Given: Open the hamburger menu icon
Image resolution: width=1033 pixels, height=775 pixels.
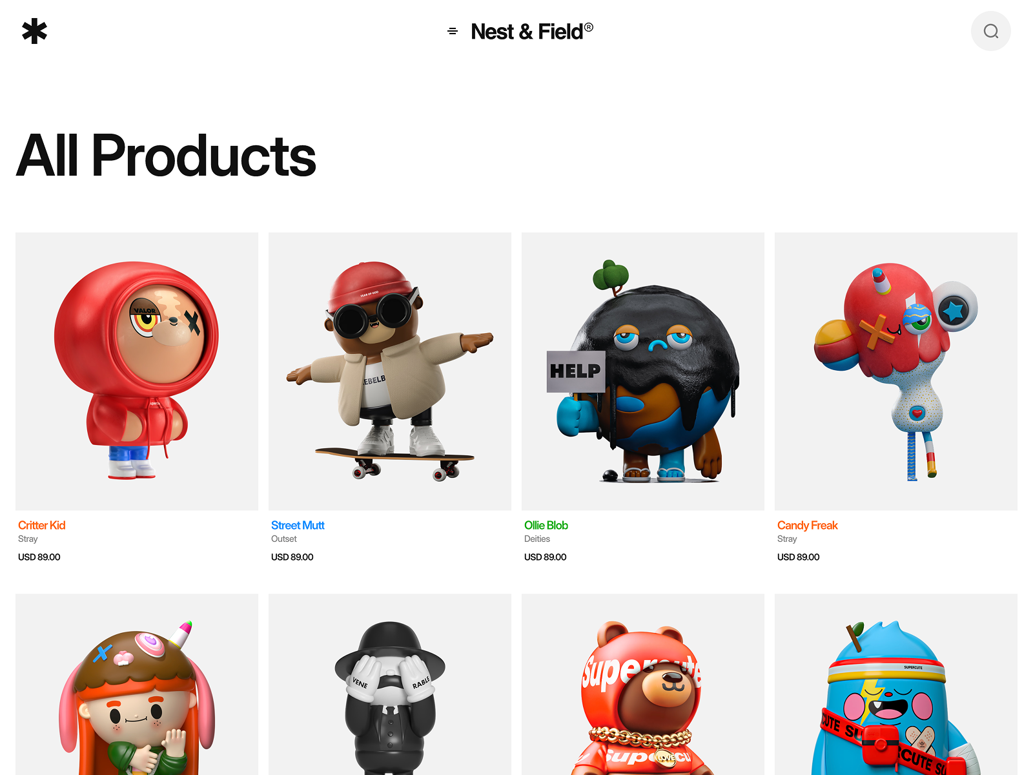Looking at the screenshot, I should pos(453,31).
